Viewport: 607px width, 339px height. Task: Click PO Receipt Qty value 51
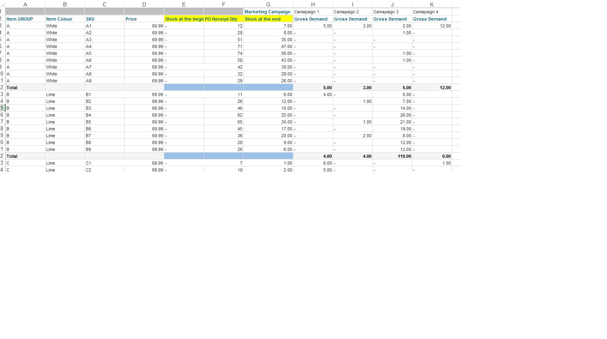223,40
